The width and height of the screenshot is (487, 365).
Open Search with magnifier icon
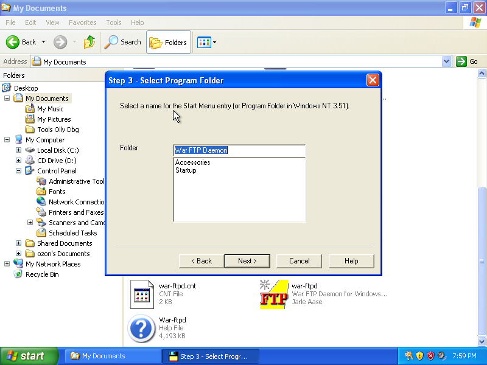tap(123, 42)
